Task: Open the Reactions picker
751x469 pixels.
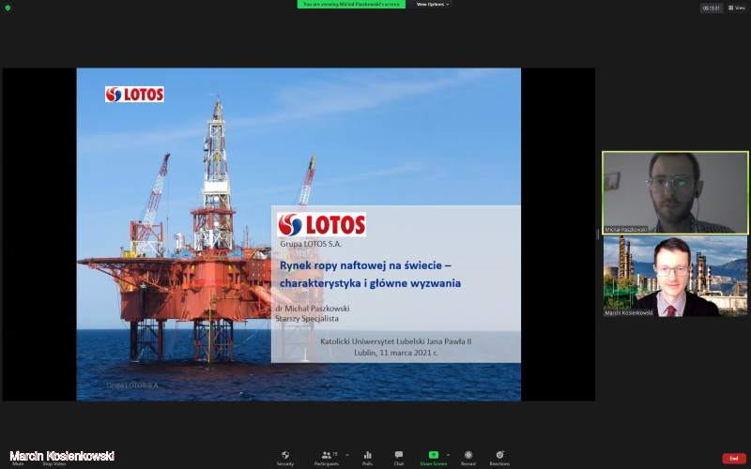Action: (499, 457)
